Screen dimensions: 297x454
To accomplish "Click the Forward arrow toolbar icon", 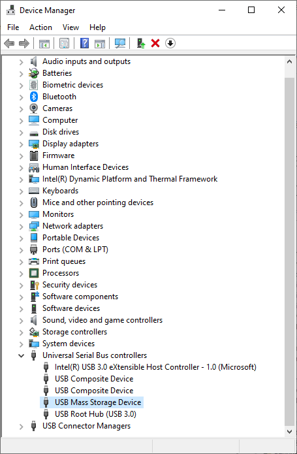I will 24,43.
